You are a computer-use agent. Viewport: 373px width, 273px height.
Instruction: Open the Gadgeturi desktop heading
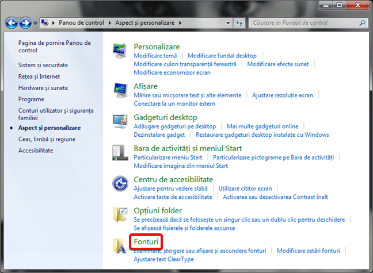point(165,117)
